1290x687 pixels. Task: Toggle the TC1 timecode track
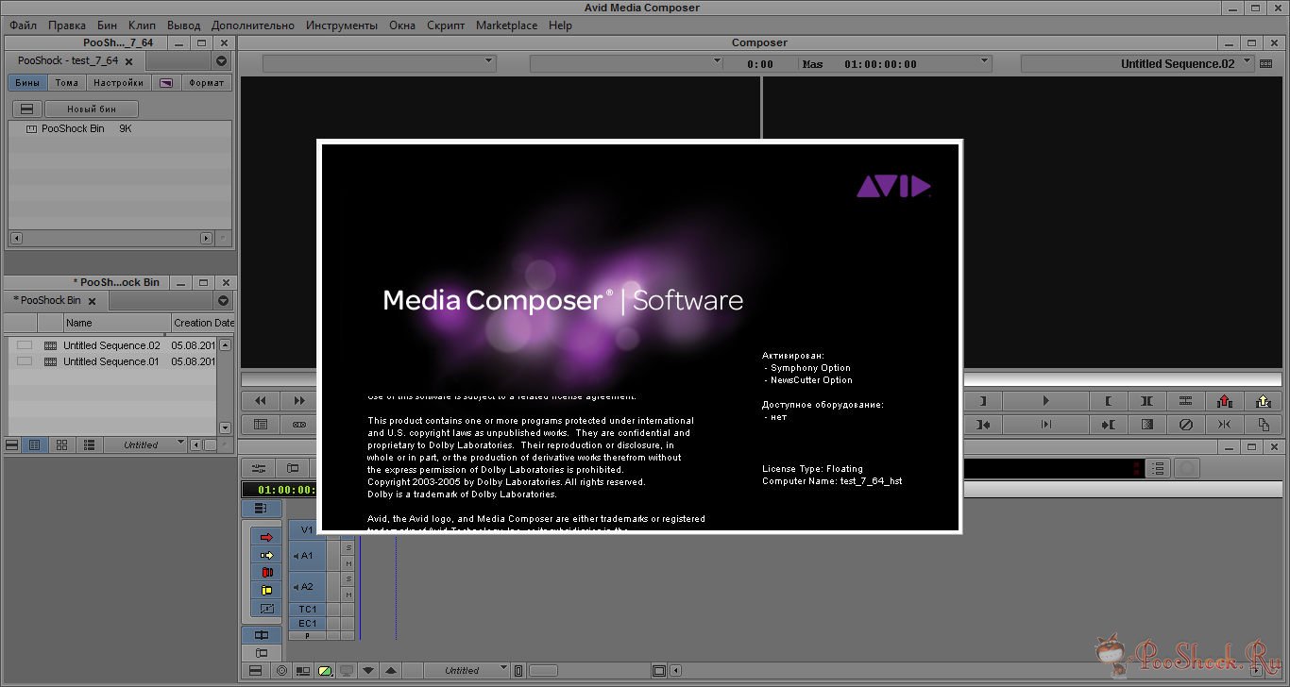click(307, 610)
